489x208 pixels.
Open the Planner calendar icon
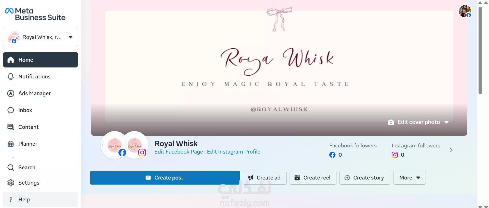tap(11, 144)
